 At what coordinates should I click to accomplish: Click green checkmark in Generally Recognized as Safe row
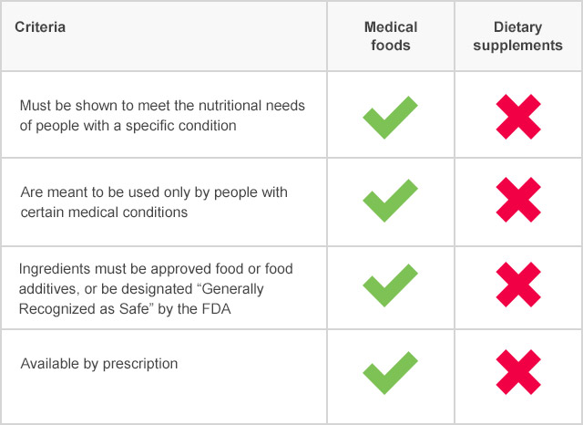click(391, 285)
